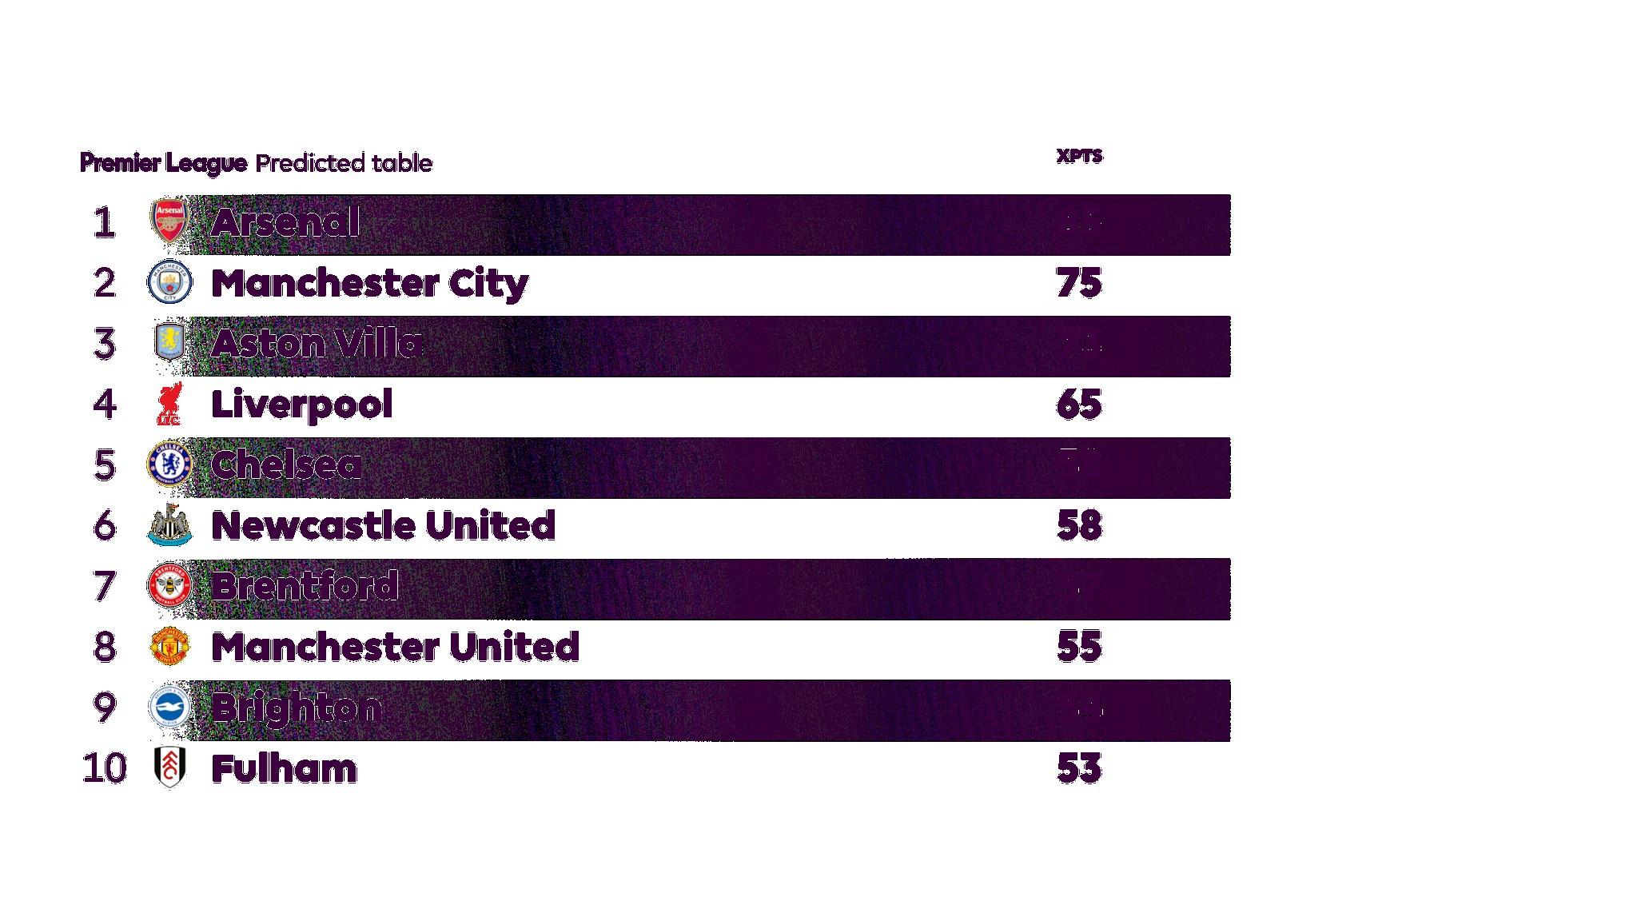The width and height of the screenshot is (1637, 921).
Task: Click the Liverpool club logo
Action: [x=169, y=404]
